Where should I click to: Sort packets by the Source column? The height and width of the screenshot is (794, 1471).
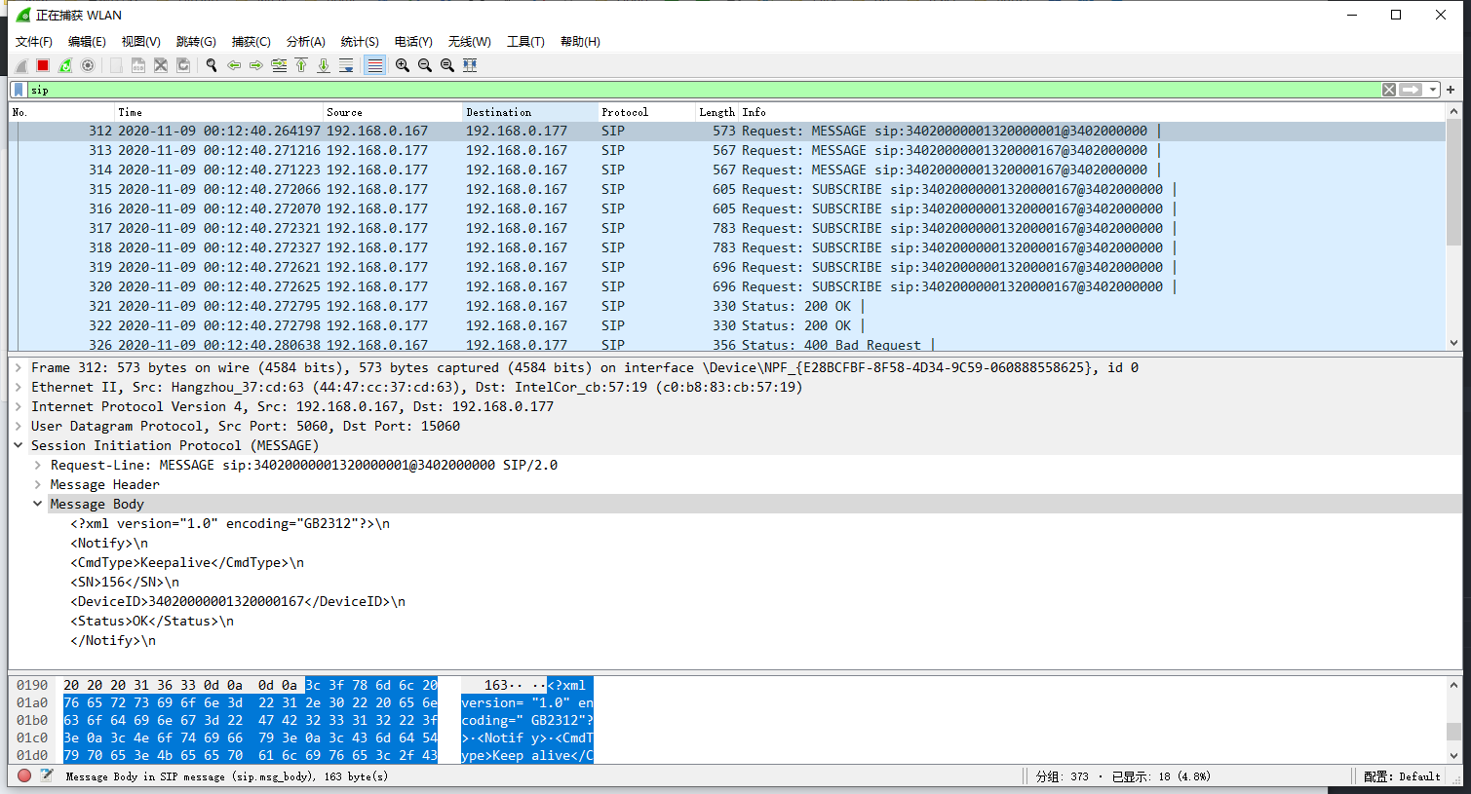[x=393, y=112]
